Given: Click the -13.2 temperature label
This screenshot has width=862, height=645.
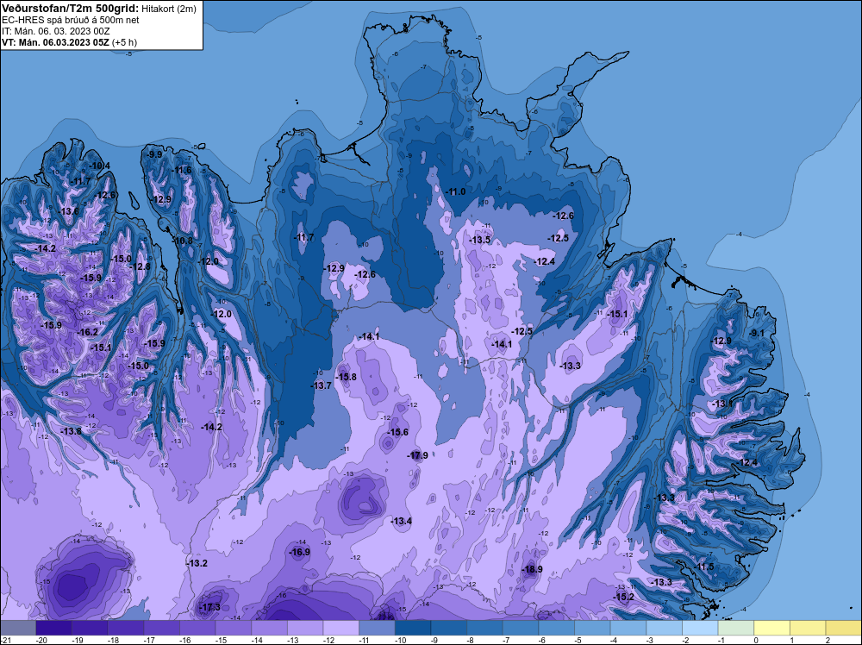Looking at the screenshot, I should (197, 563).
